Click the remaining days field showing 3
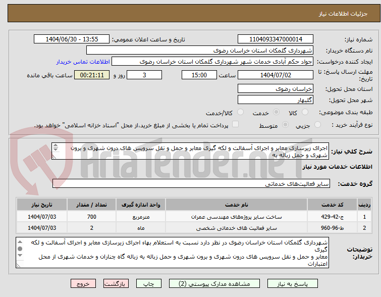This screenshot has width=381, height=297. click(144, 75)
